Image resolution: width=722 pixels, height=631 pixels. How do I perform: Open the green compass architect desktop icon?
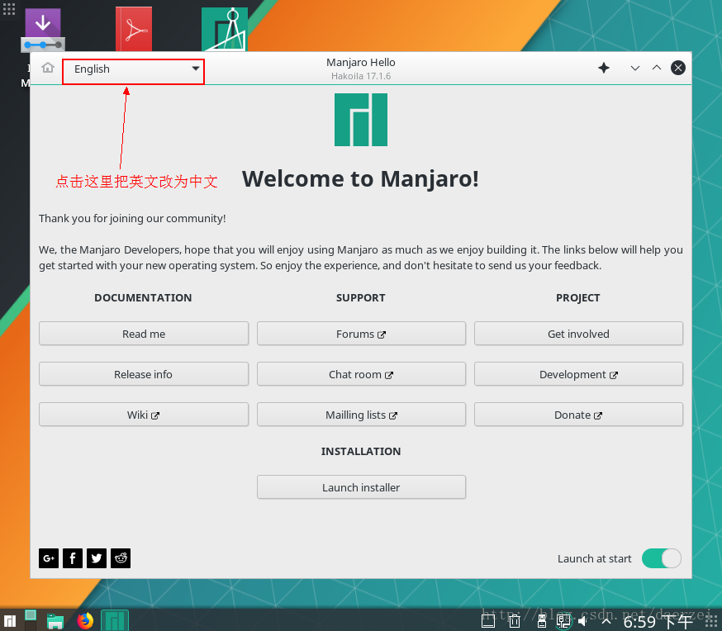click(225, 29)
